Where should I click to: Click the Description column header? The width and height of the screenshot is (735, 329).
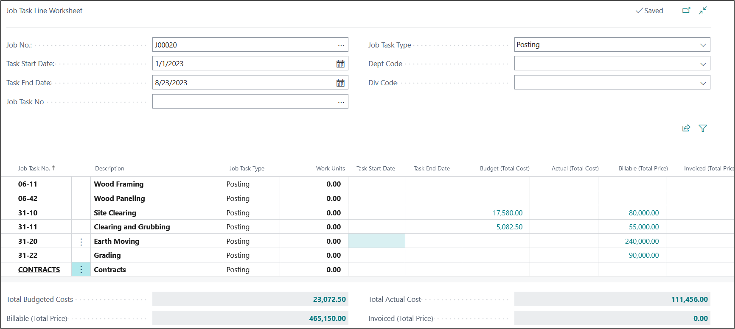click(109, 168)
